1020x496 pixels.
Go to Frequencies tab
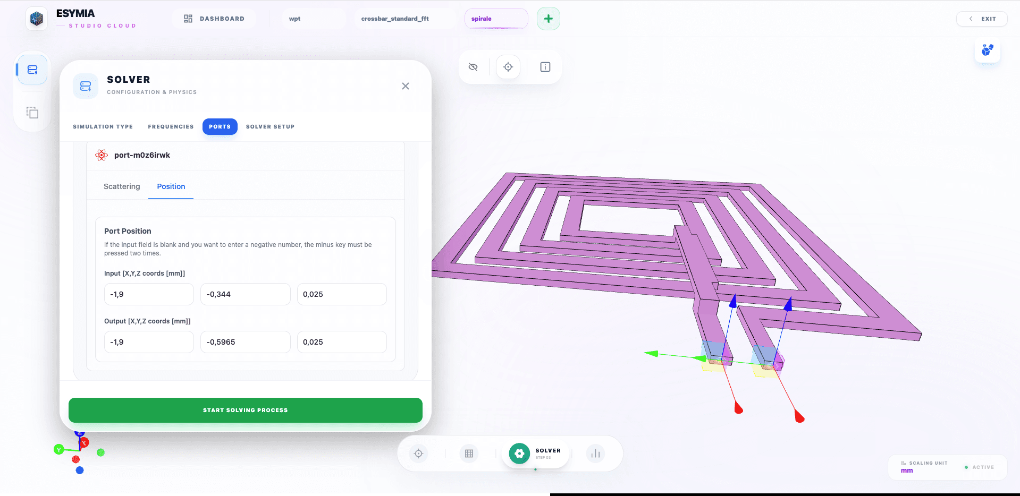pyautogui.click(x=171, y=126)
